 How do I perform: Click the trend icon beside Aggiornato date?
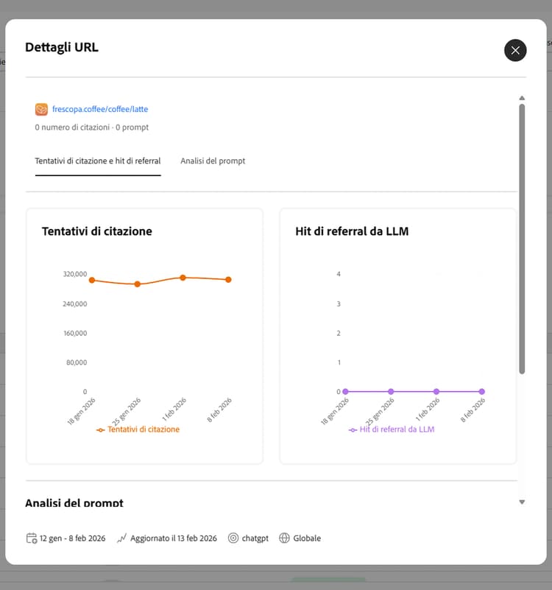coord(121,538)
